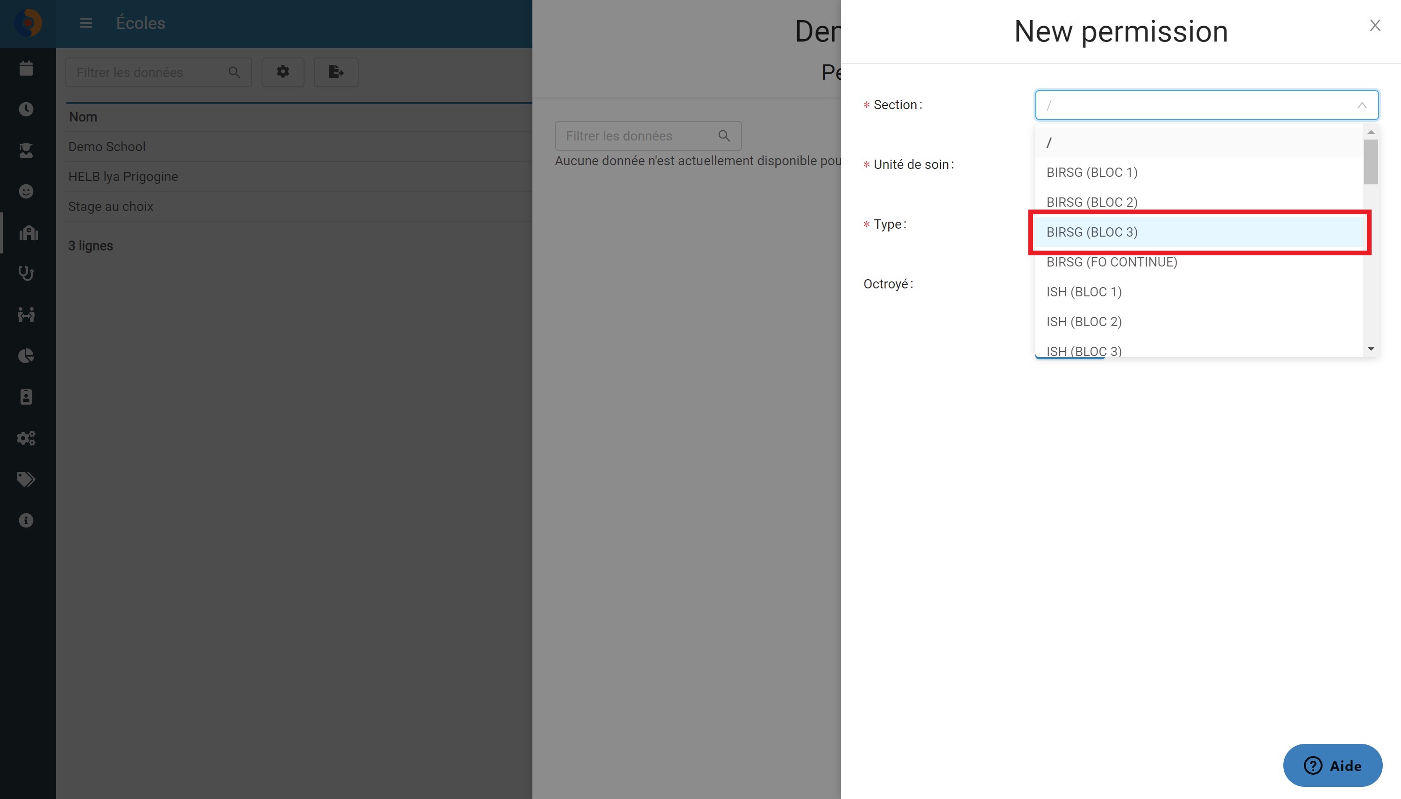Click the dropdown list scroll-up arrow
The image size is (1401, 799).
tap(1371, 132)
